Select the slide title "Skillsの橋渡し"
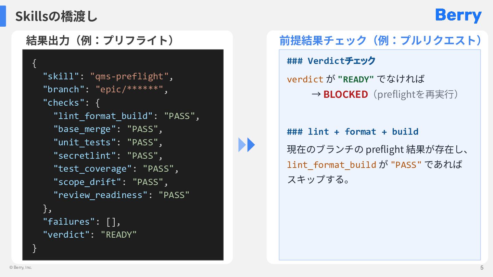 click(56, 16)
